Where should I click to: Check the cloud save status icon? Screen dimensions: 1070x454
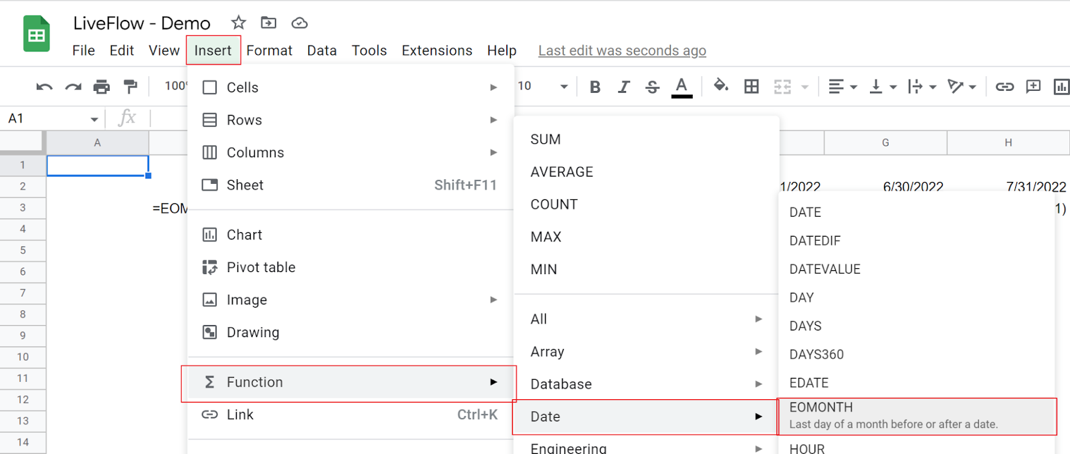click(x=300, y=23)
